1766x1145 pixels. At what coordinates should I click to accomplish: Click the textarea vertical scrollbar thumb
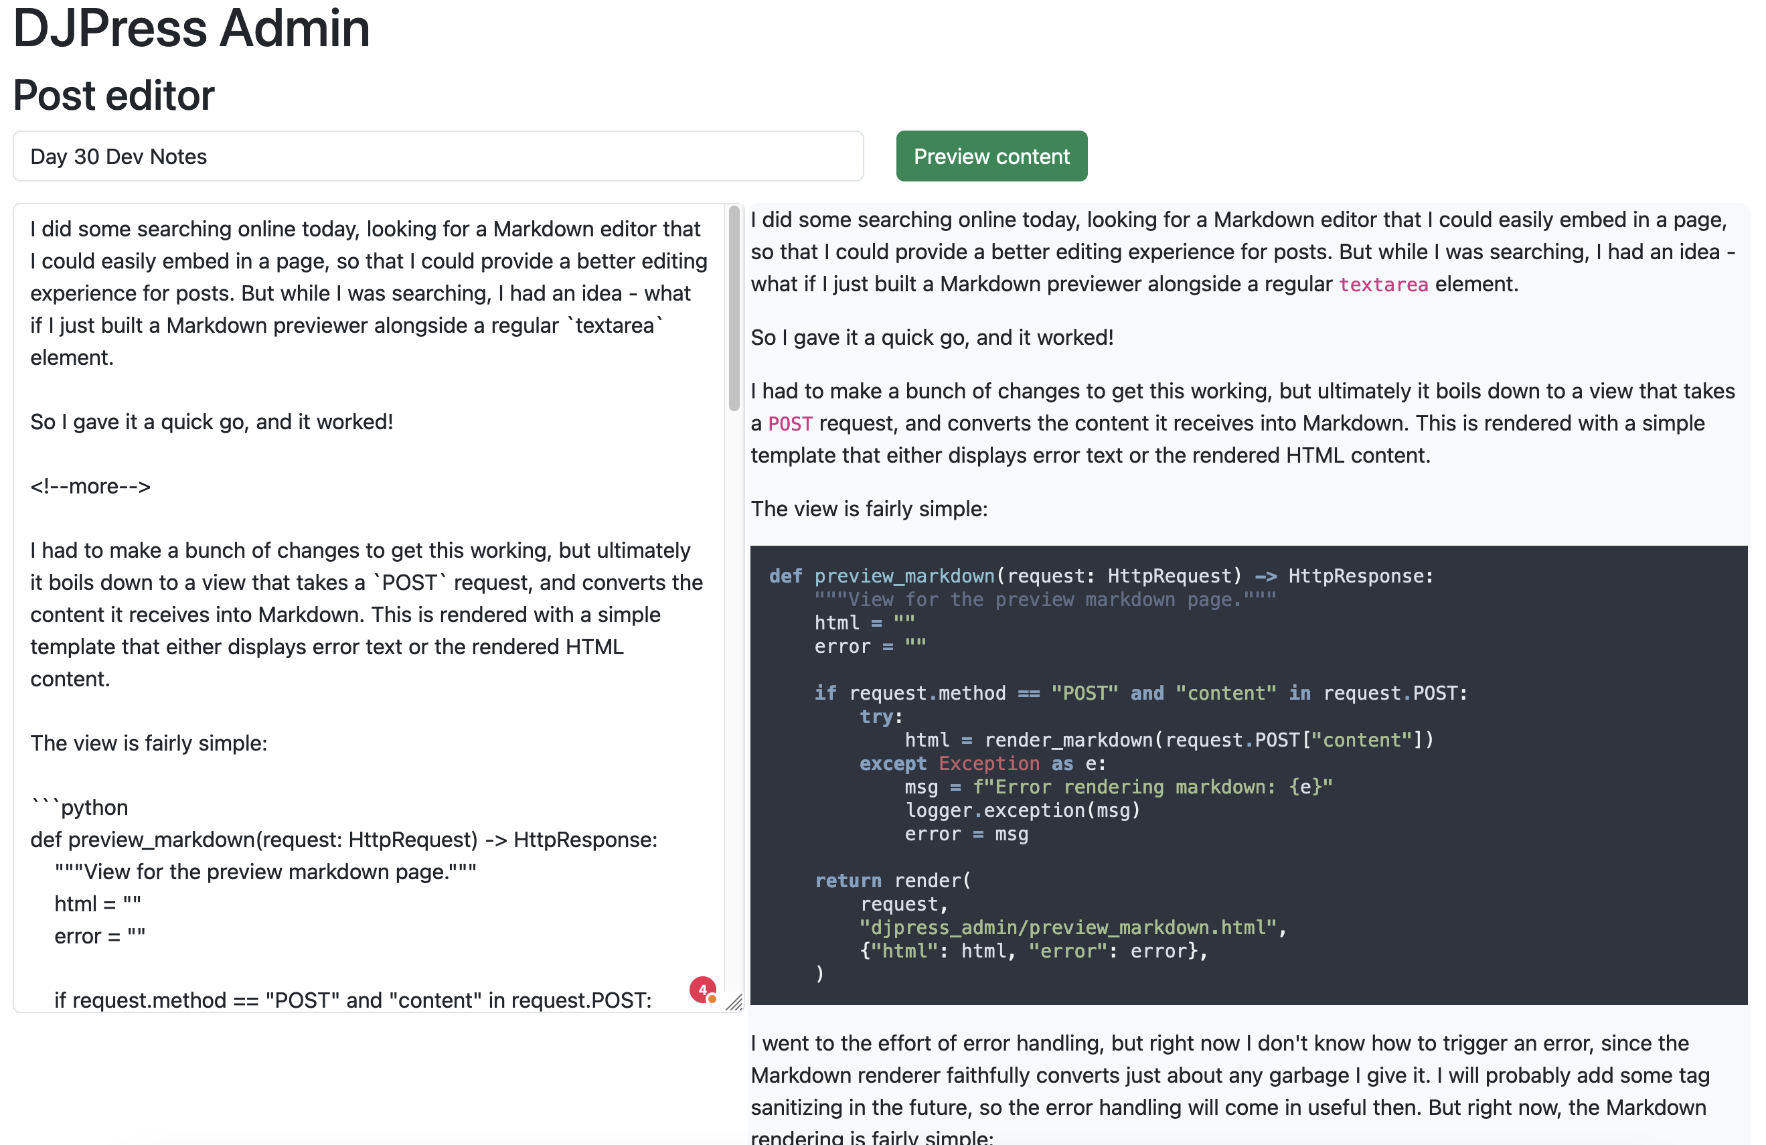734,308
